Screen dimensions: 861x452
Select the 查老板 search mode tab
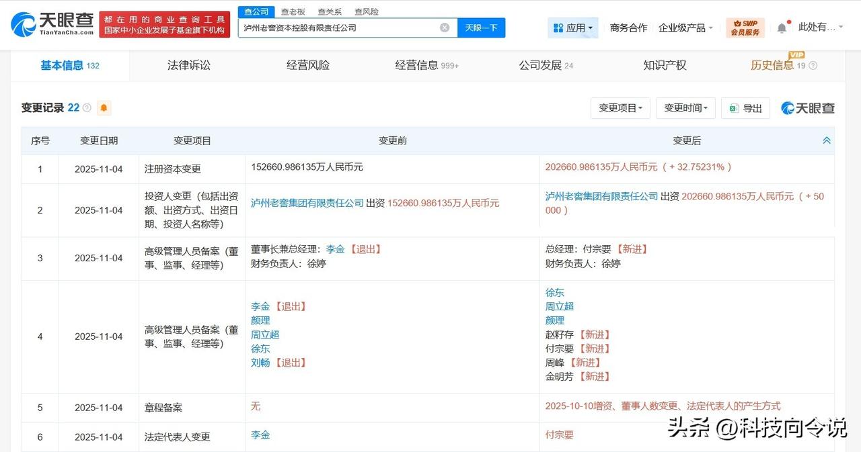pos(293,11)
